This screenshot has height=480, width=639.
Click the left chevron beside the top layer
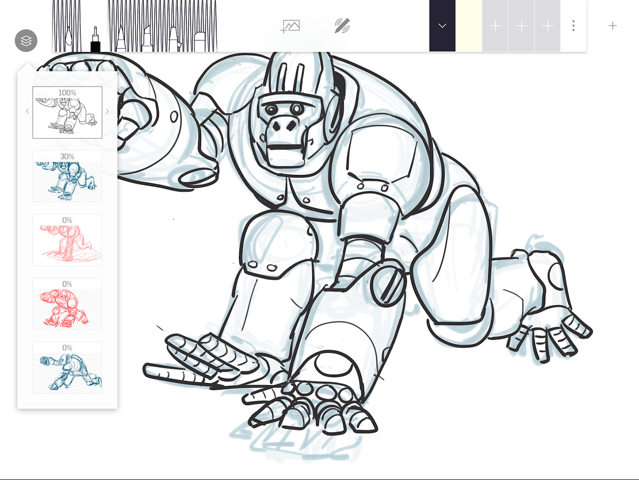tap(27, 111)
